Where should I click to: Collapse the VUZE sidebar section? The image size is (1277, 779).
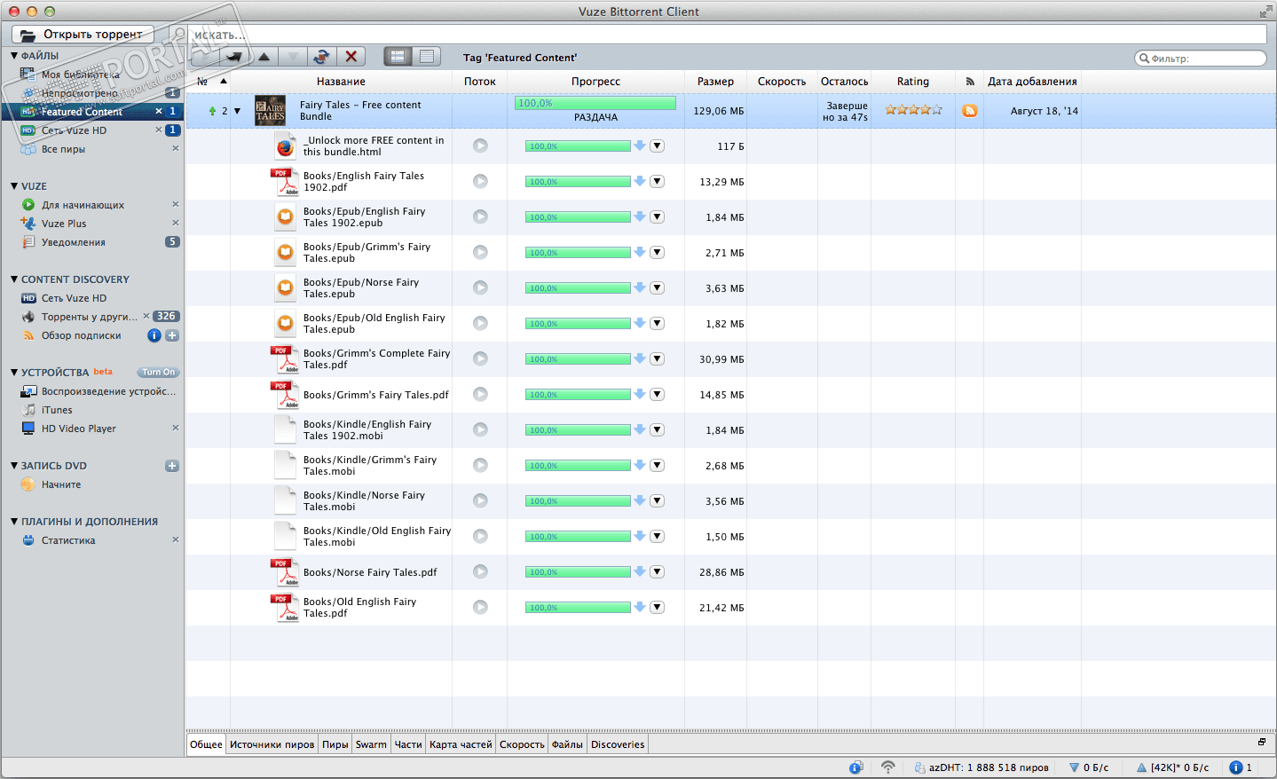click(14, 186)
